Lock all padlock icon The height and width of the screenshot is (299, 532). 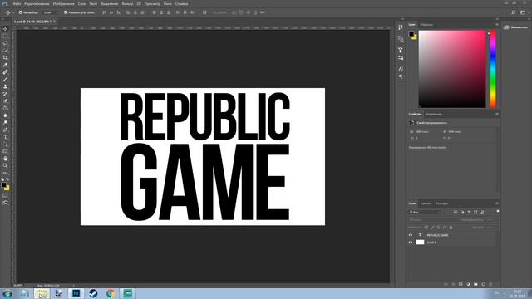point(451,228)
